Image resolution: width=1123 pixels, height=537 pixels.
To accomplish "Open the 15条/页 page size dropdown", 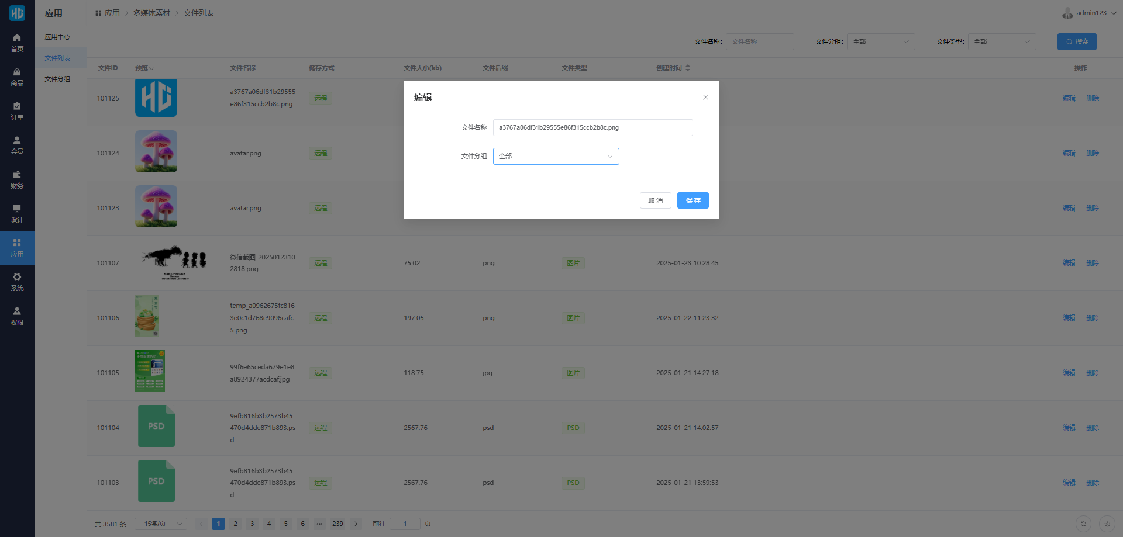I will pyautogui.click(x=161, y=524).
